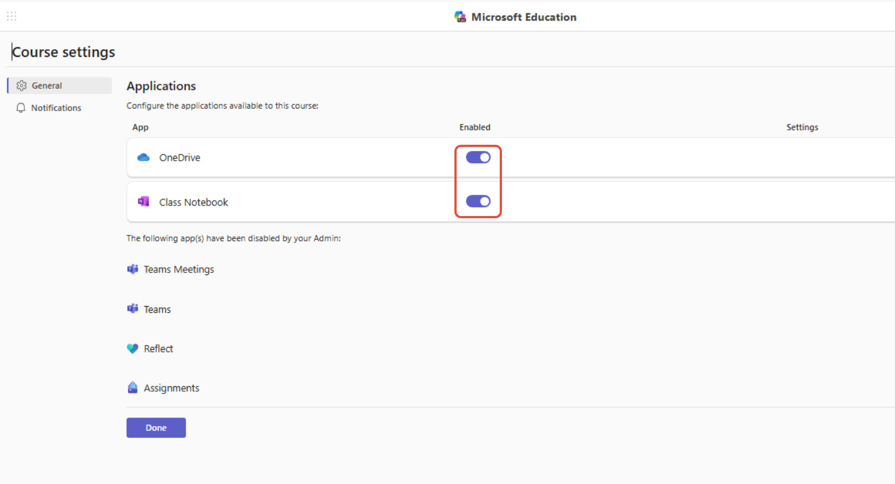Click the 'Configure the applications available' text
Viewport: 895px width, 484px height.
pos(222,106)
